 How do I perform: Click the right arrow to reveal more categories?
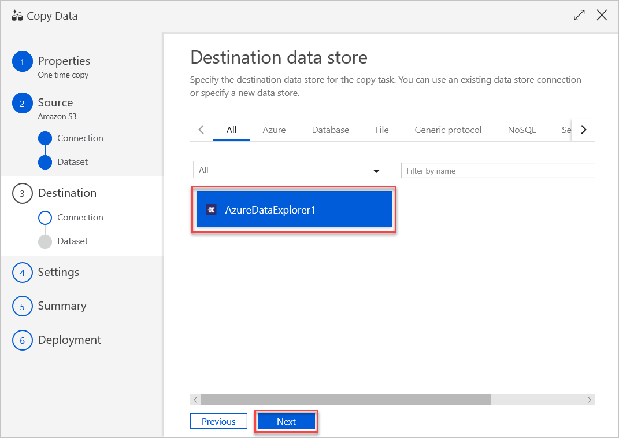pyautogui.click(x=584, y=130)
